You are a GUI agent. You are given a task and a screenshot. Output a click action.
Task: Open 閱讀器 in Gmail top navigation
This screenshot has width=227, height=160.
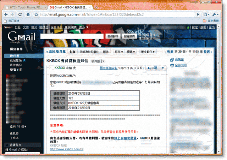44,27
